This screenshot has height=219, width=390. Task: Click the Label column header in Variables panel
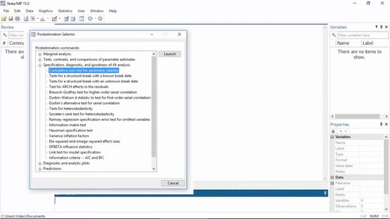375,43
